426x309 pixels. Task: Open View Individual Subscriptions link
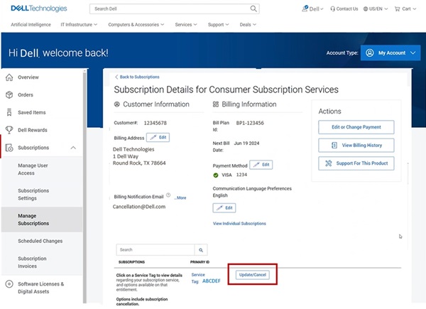pyautogui.click(x=239, y=223)
